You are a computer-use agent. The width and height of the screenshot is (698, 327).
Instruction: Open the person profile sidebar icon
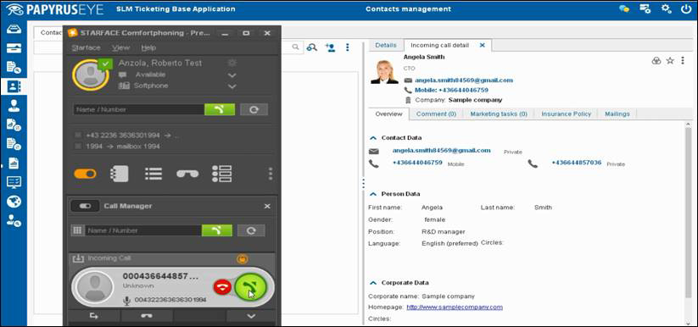pos(14,105)
